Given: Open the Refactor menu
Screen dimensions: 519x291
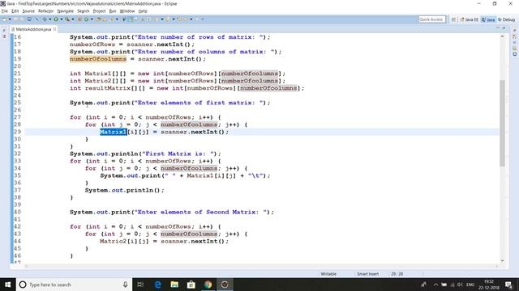Looking at the screenshot, I should tap(45, 11).
